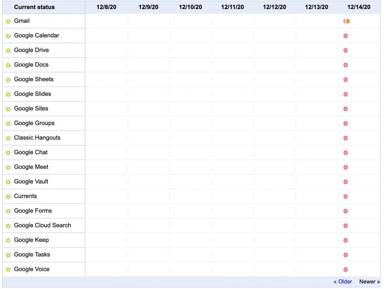The width and height of the screenshot is (385, 289).
Task: Go to Older status history
Action: (x=343, y=282)
